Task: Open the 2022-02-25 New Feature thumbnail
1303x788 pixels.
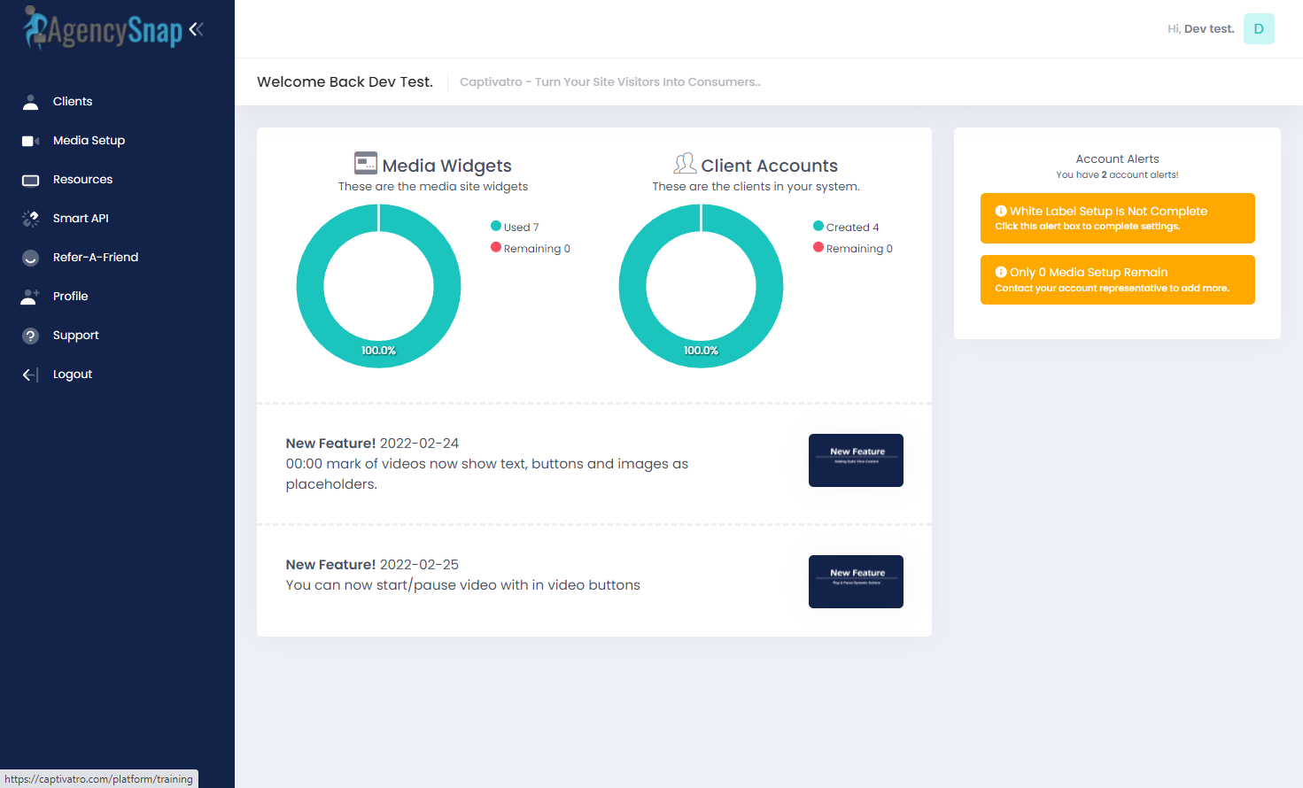Action: tap(856, 582)
